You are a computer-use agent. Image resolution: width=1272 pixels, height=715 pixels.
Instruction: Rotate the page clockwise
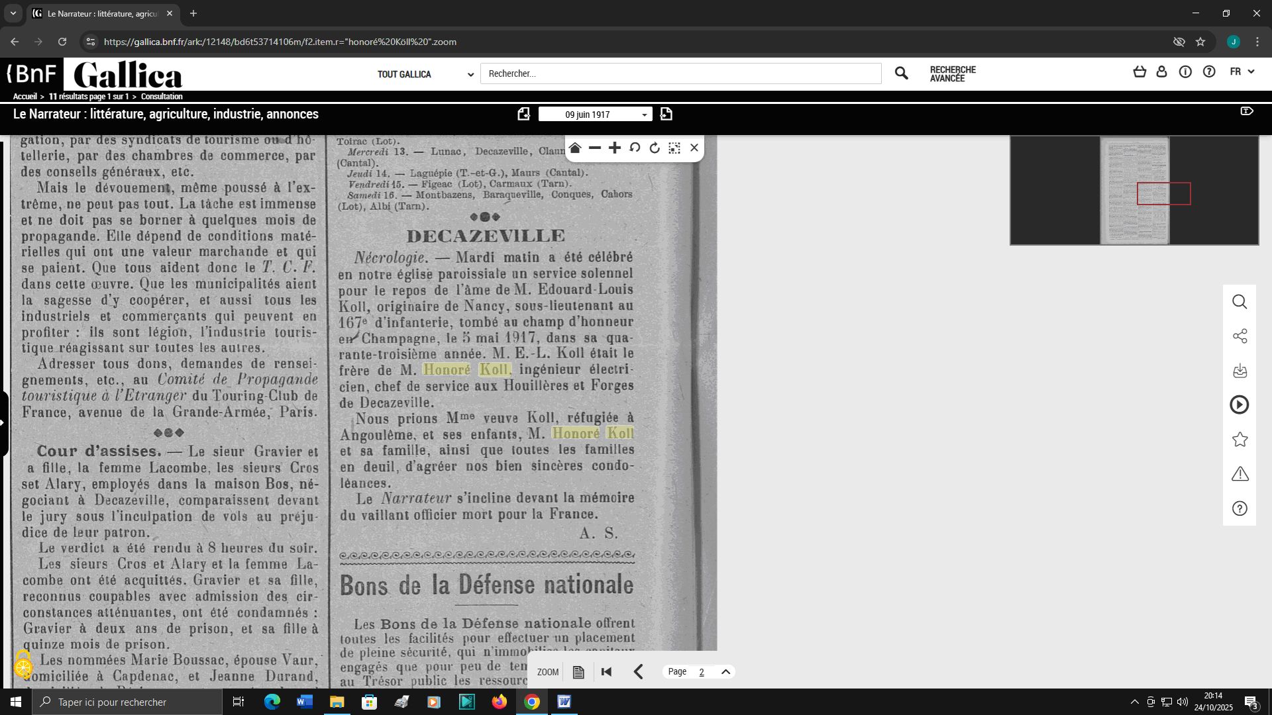[655, 148]
